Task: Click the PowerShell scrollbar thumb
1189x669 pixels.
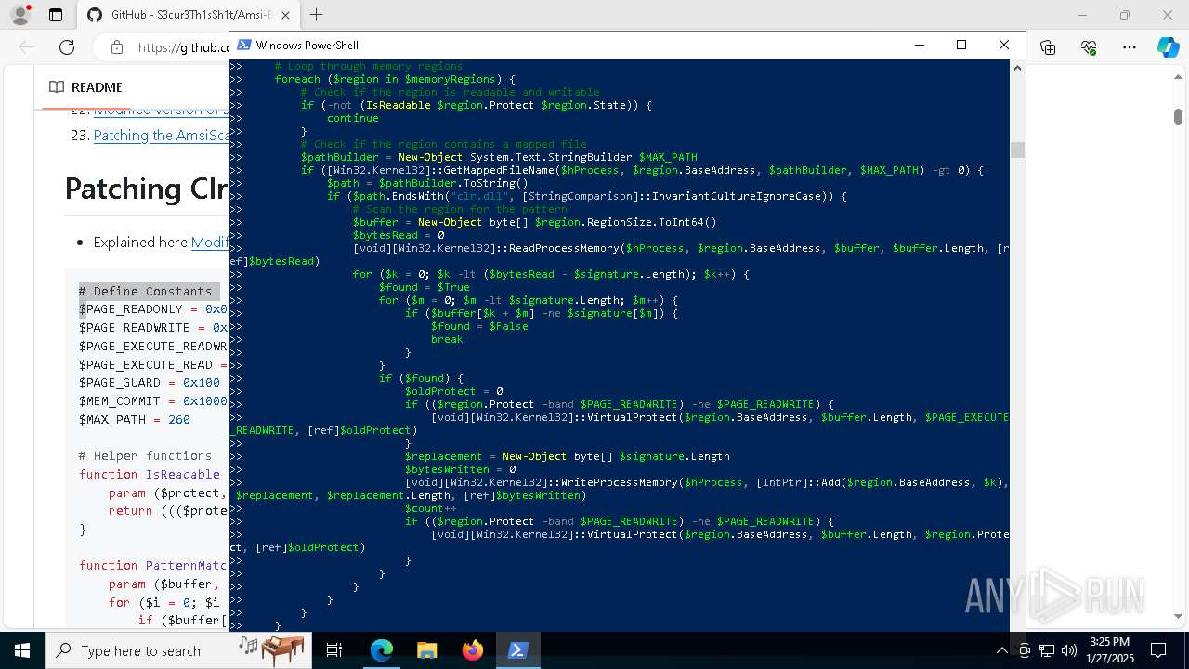Action: pyautogui.click(x=1017, y=150)
